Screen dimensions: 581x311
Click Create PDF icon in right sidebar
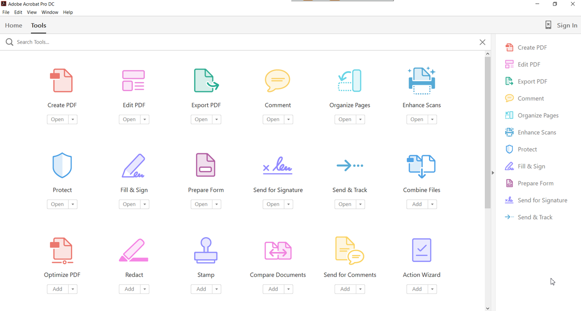coord(509,48)
